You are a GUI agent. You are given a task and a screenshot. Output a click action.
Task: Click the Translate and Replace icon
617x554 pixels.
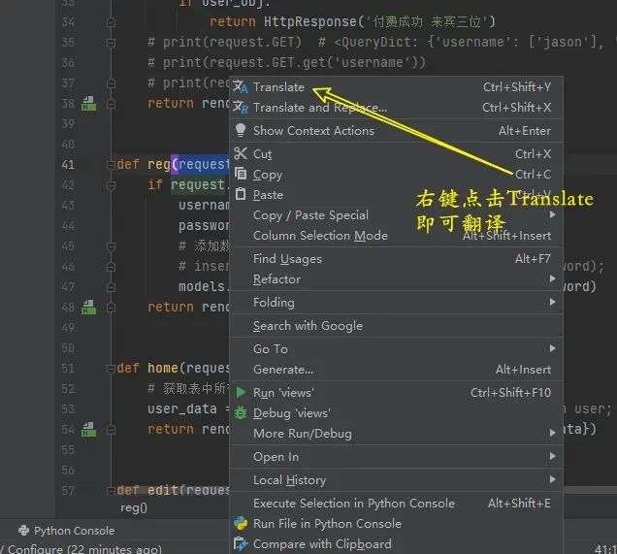241,108
